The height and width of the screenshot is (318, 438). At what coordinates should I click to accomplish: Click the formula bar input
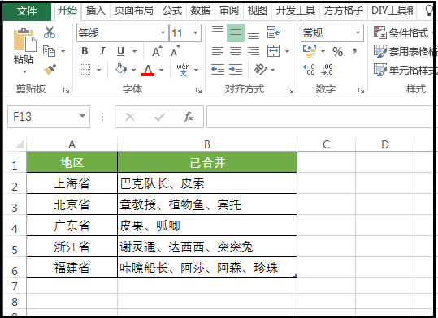tap(320, 117)
